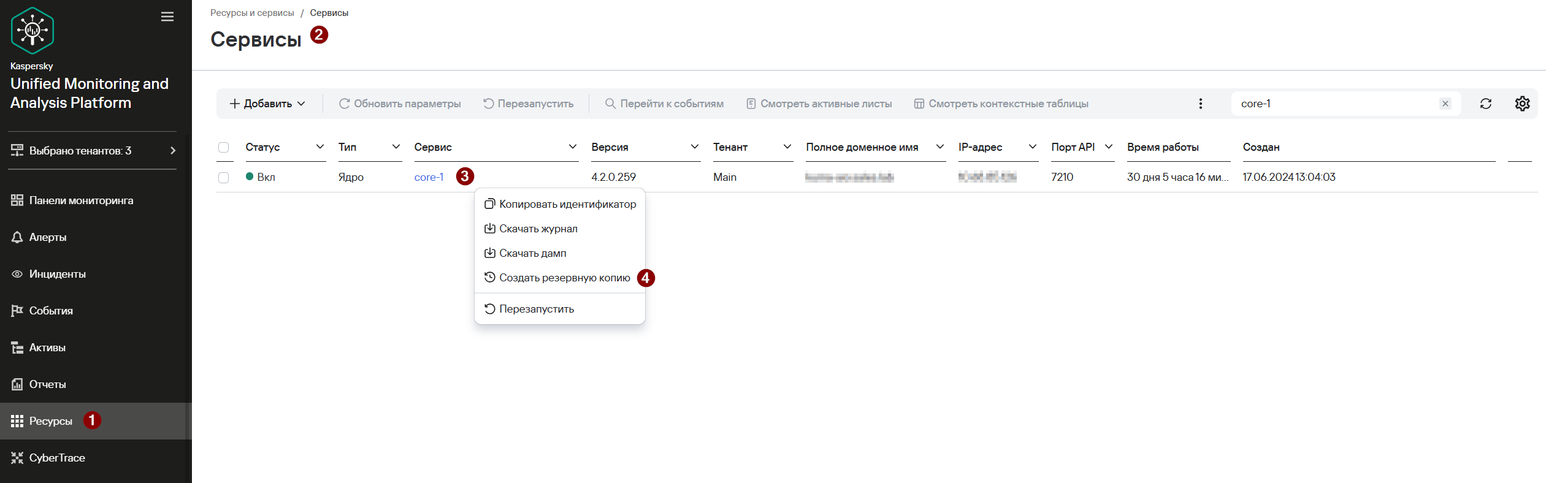Screen dimensions: 1546x483
Task: Click the go to events magnifier icon
Action: pyautogui.click(x=611, y=104)
